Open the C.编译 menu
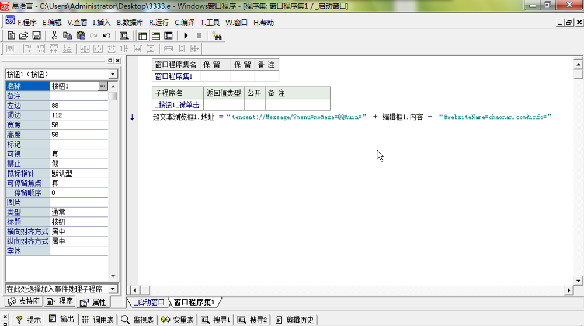 (x=185, y=23)
